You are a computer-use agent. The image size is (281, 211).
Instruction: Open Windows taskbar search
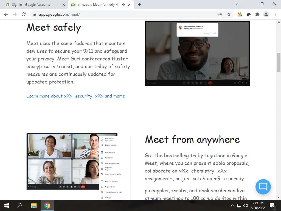click(20, 206)
